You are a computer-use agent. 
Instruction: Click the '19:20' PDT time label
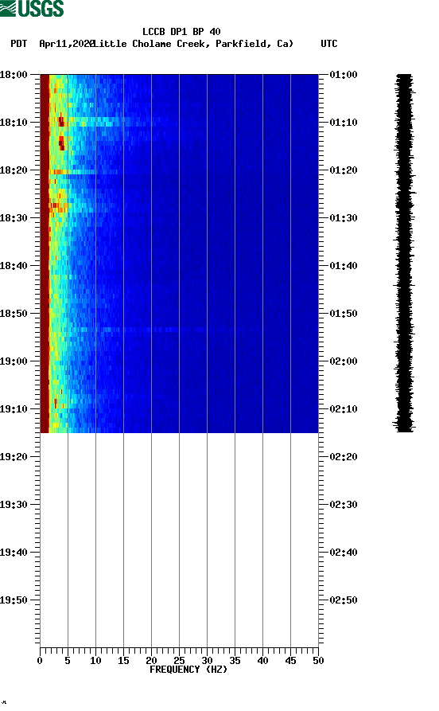14,457
